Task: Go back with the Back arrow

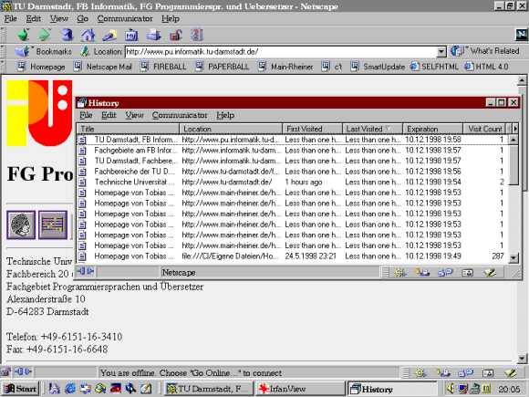Action: (24, 35)
